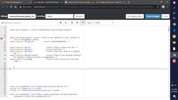Go forward in browser history
This screenshot has height=100, width=178.
coord(7,7)
